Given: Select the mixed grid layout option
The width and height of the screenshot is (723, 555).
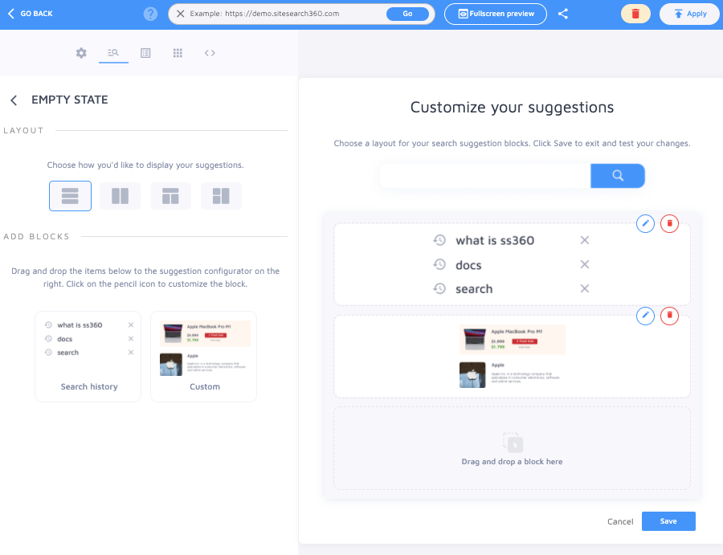Looking at the screenshot, I should click(x=221, y=195).
